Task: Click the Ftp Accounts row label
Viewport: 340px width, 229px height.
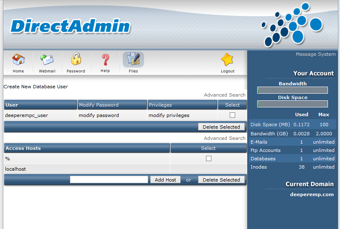Action: click(266, 150)
